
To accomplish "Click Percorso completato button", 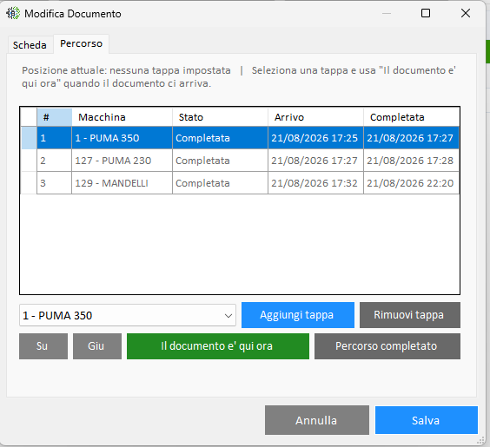I will 387,346.
